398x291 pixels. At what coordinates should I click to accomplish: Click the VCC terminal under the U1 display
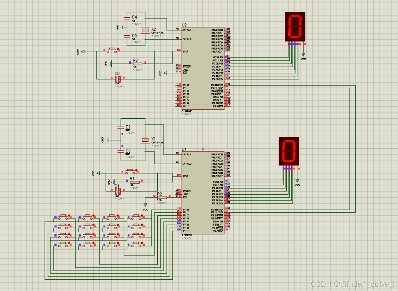(297, 182)
